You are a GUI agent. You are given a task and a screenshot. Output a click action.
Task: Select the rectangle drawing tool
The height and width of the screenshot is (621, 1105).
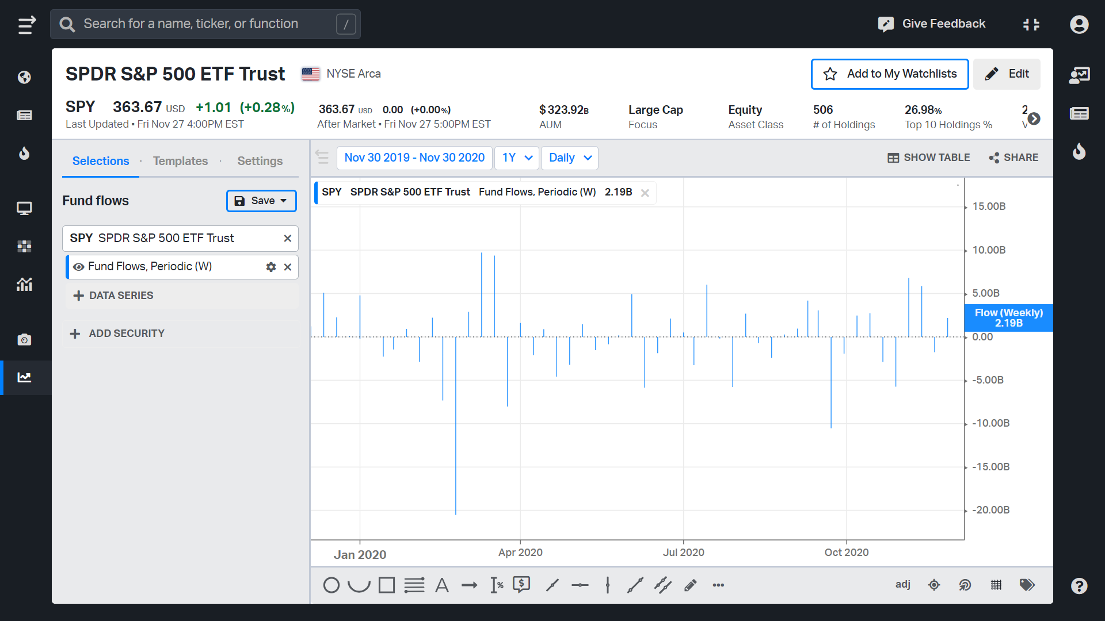387,585
